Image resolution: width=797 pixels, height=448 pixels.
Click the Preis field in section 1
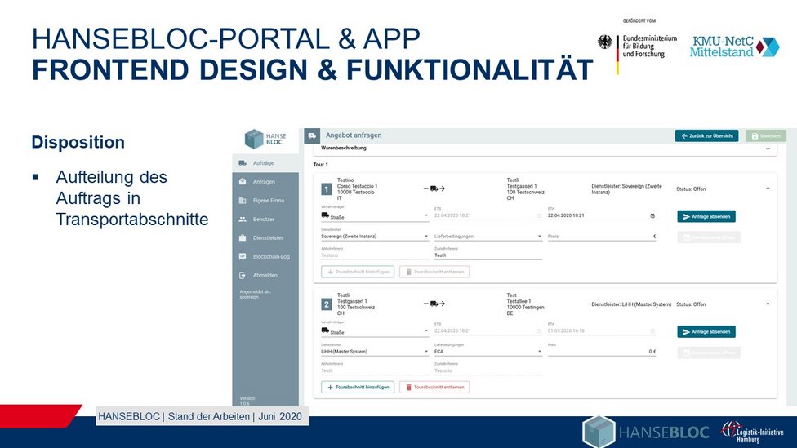[602, 236]
